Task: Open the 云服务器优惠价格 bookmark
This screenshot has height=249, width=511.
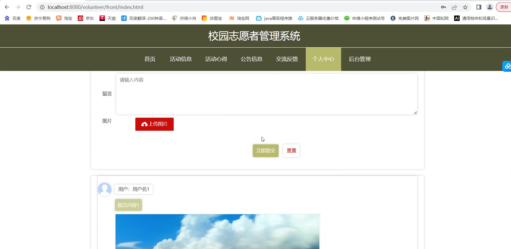Action: pyautogui.click(x=318, y=18)
